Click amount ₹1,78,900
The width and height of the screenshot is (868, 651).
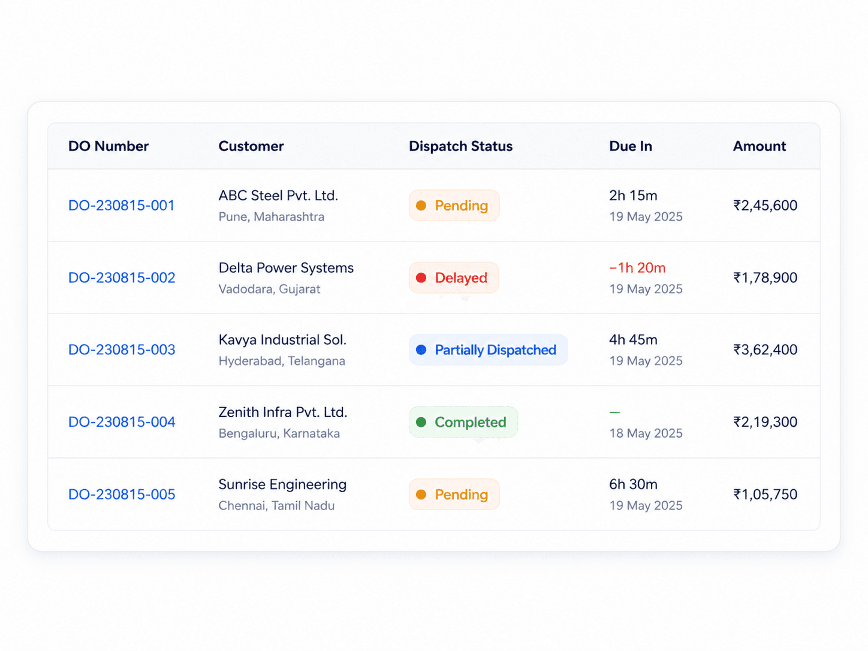(x=765, y=278)
